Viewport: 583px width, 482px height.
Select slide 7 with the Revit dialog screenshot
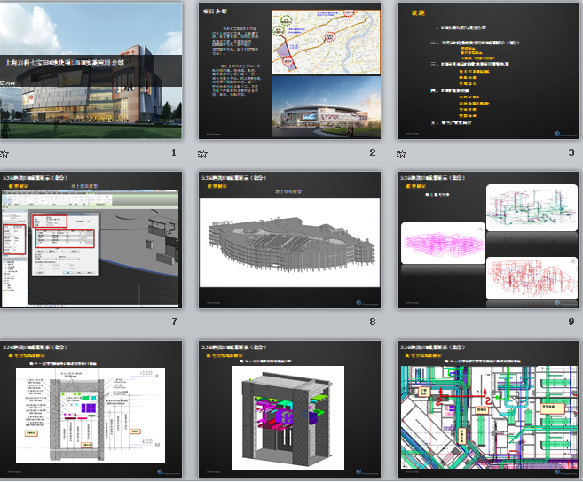[91, 240]
